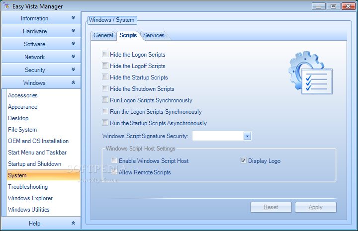The height and width of the screenshot is (231, 358).
Task: Switch to the Services tab
Action: point(154,35)
